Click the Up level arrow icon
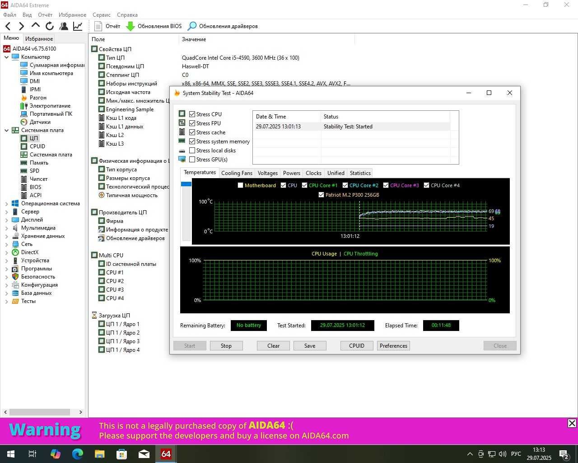This screenshot has width=578, height=463. (35, 26)
